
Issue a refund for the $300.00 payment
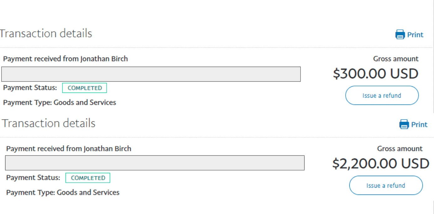click(382, 95)
